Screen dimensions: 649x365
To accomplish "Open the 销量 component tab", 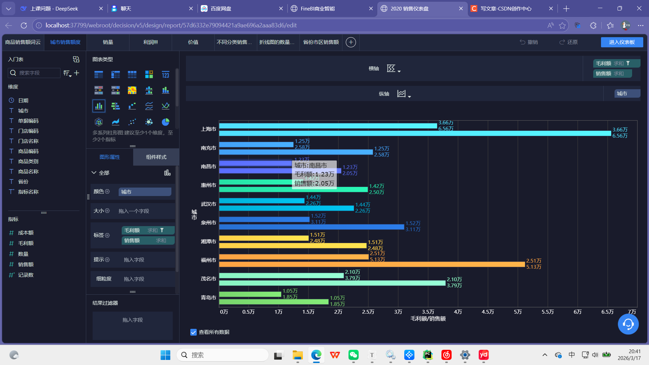I will [108, 42].
